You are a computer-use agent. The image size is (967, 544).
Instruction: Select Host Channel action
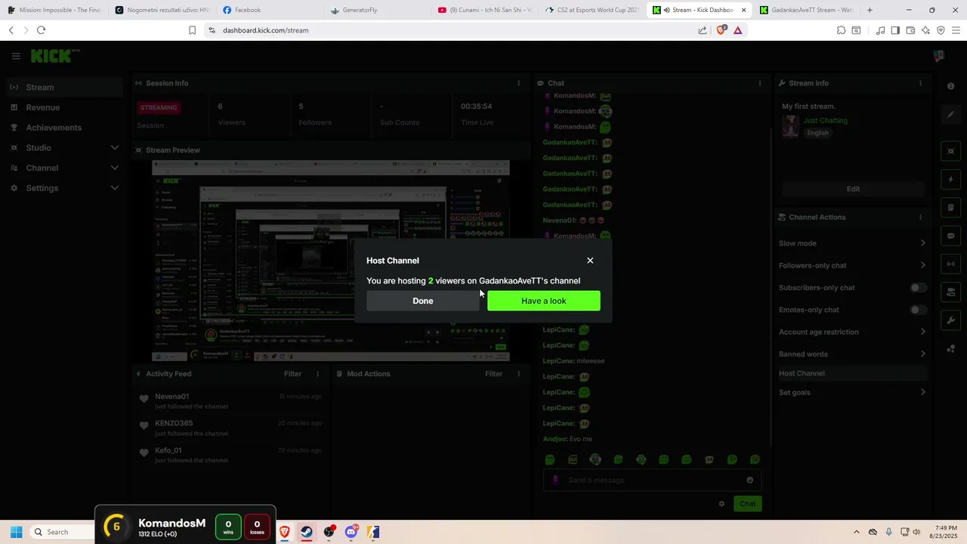click(x=852, y=373)
